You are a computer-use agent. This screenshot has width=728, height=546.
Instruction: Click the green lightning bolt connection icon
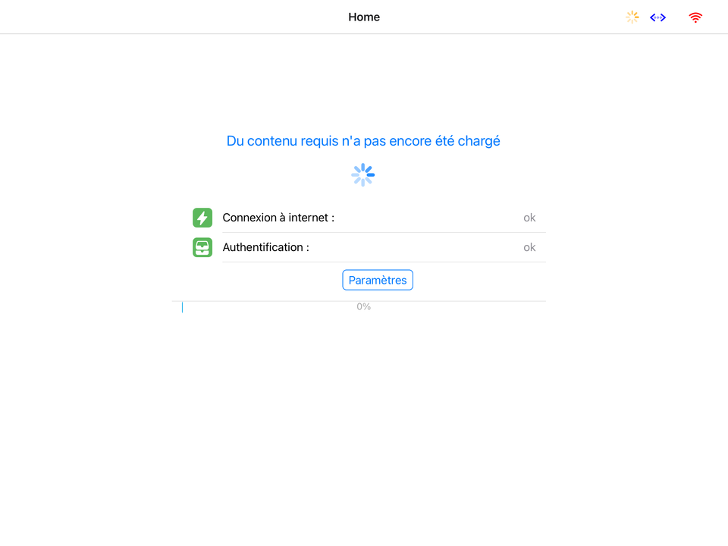pos(202,218)
